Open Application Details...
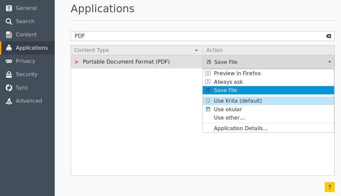The height and width of the screenshot is (196, 341). tap(241, 128)
